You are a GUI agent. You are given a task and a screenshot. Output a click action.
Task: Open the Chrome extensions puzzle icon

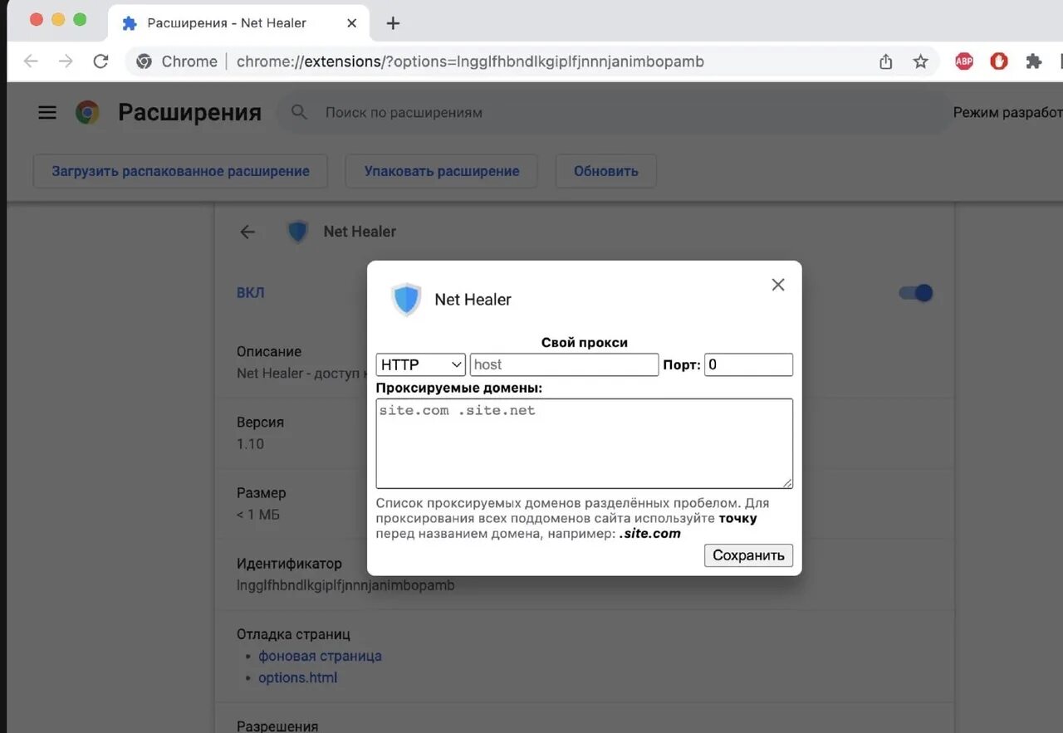1033,61
